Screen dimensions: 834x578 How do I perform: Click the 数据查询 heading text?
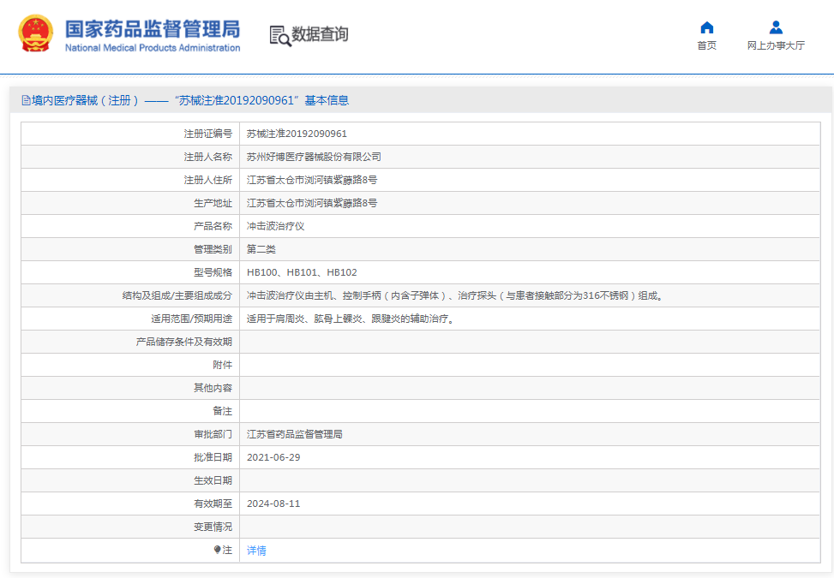click(320, 34)
